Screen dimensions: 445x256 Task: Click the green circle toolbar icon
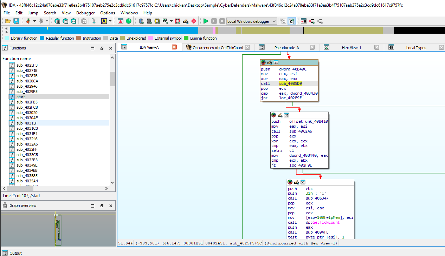[129, 21]
